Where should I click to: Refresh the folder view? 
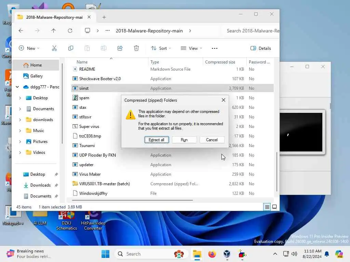pos(70,31)
